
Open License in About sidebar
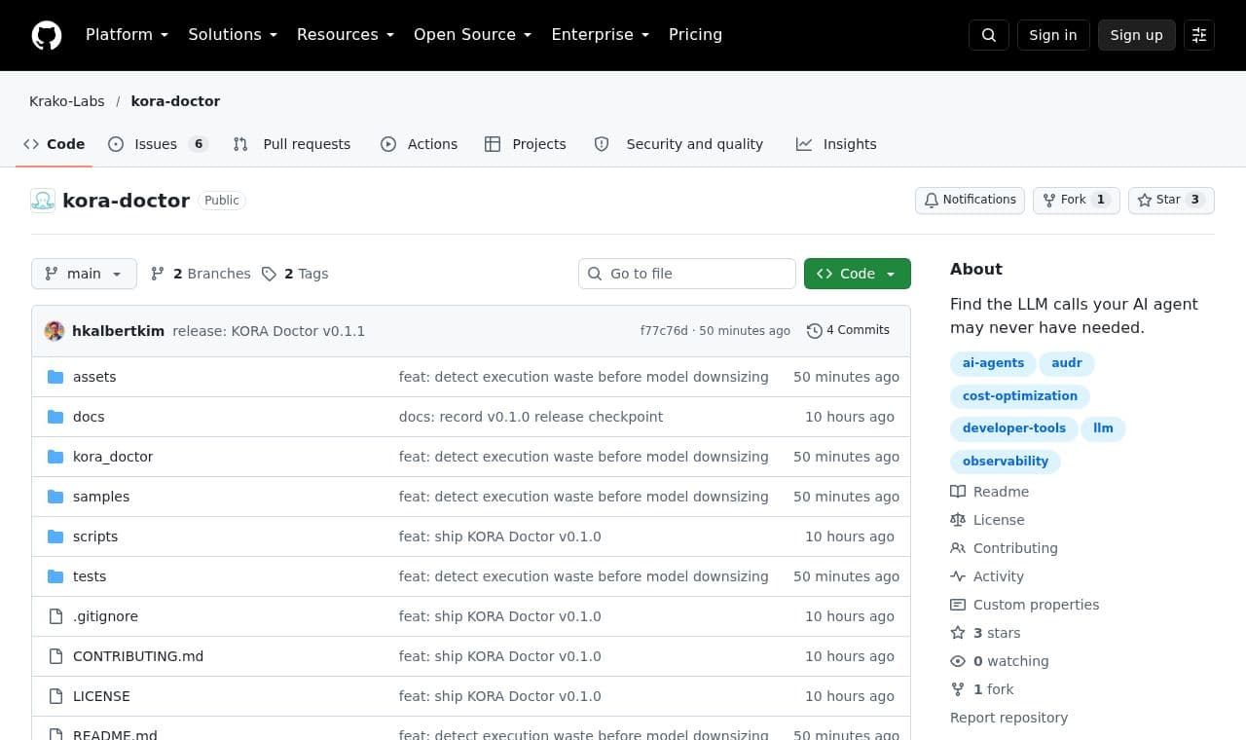pos(988,520)
